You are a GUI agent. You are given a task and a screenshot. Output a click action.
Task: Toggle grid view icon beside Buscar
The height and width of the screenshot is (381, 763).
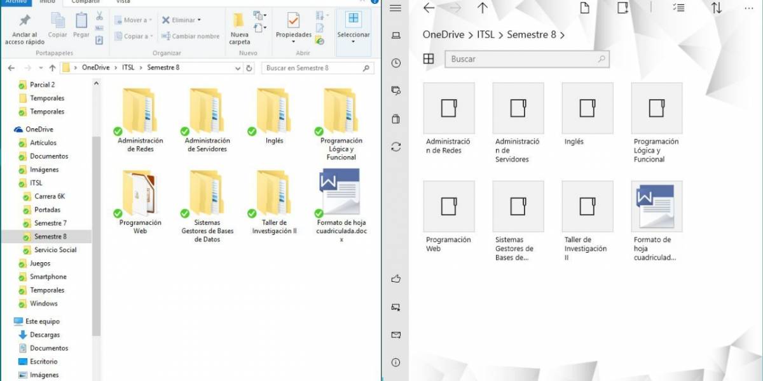[429, 58]
